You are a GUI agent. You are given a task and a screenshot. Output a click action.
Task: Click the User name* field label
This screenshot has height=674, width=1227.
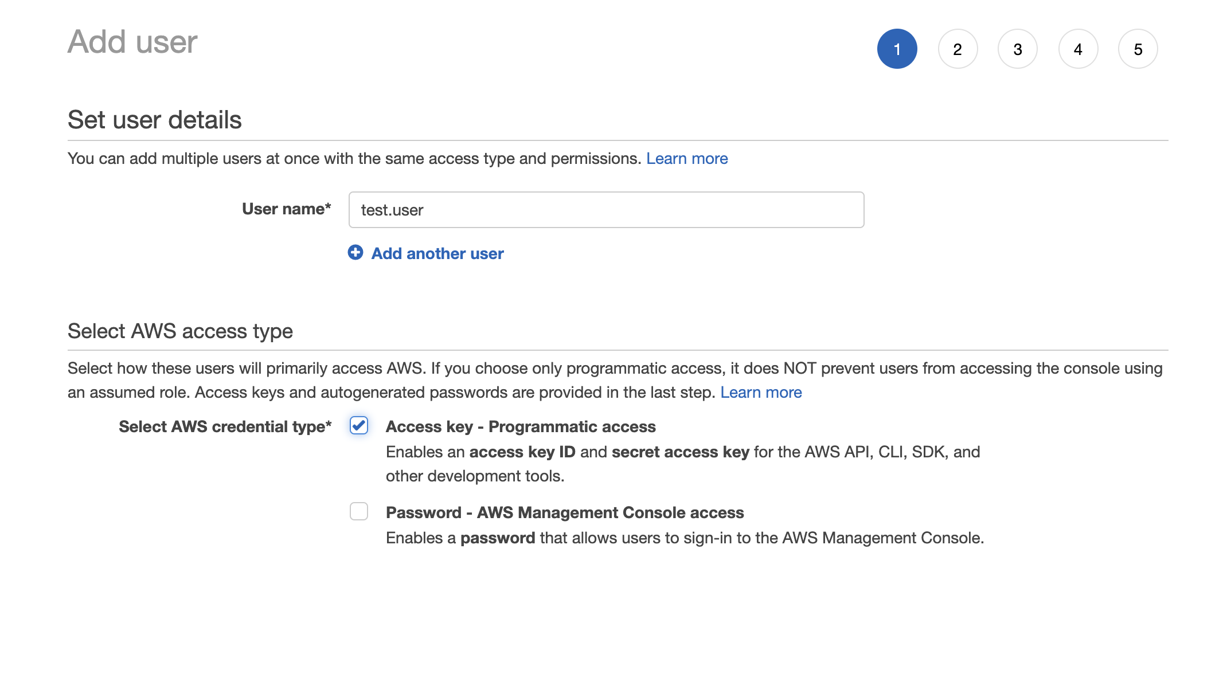click(287, 209)
